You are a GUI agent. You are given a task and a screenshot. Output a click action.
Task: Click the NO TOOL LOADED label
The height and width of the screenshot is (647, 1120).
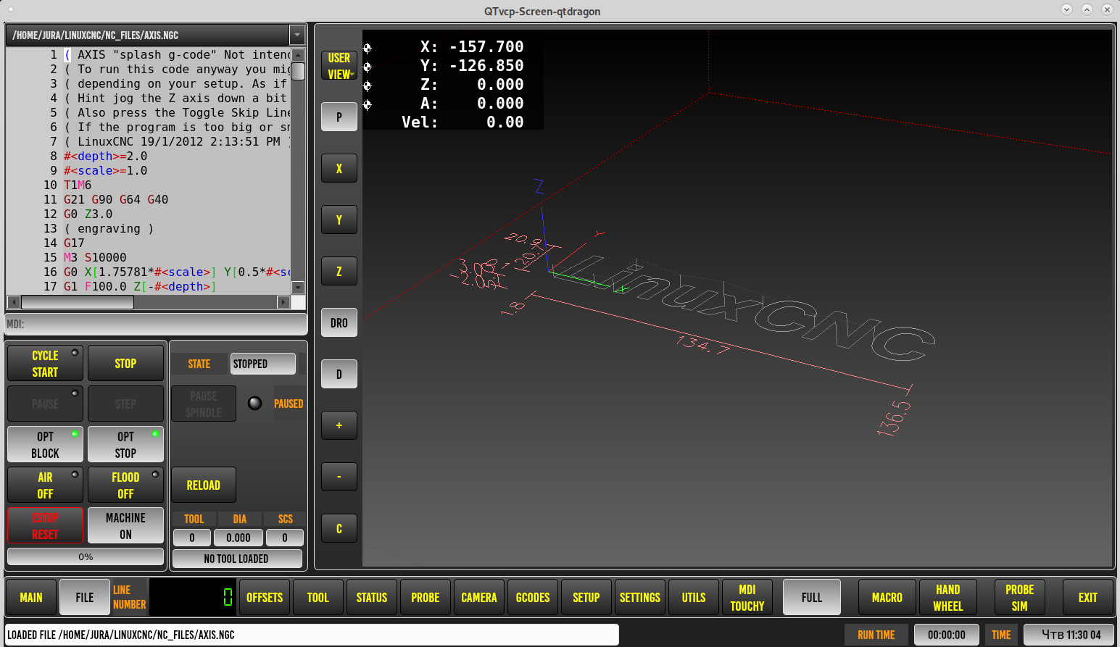pos(236,559)
